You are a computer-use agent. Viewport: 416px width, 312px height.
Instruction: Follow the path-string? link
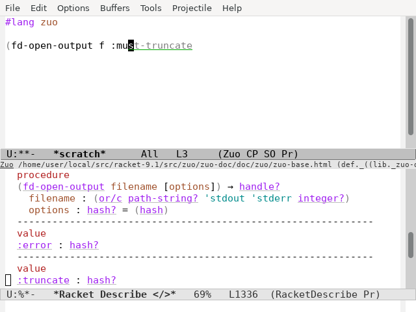(x=163, y=198)
